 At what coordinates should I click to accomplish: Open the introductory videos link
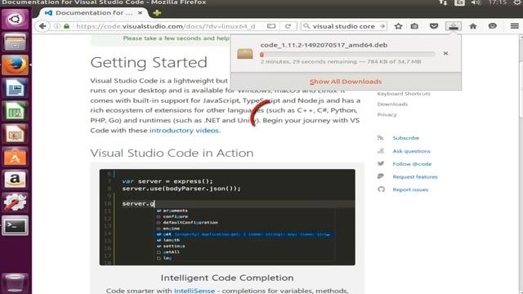coord(184,131)
